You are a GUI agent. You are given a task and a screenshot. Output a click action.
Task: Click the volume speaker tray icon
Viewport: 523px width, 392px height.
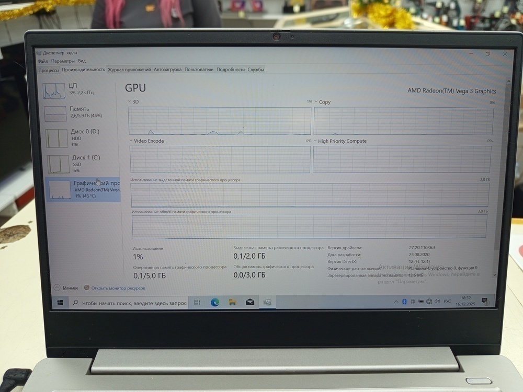coord(437,302)
